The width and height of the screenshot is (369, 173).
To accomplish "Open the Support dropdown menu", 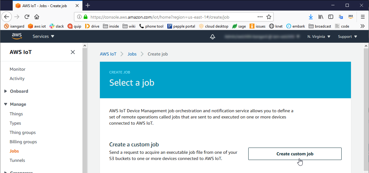I will (x=348, y=37).
